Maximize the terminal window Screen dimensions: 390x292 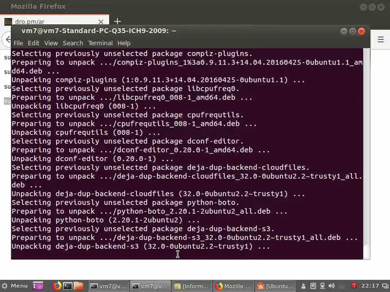pos(352,31)
